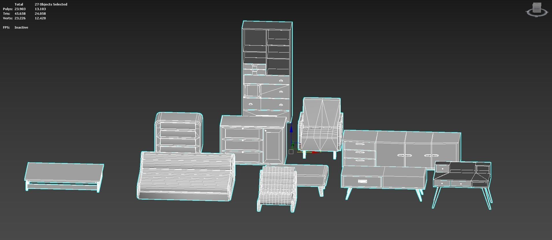Select the ottoman bench behind wicker chair
Image resolution: width=552 pixels, height=240 pixels.
313,177
